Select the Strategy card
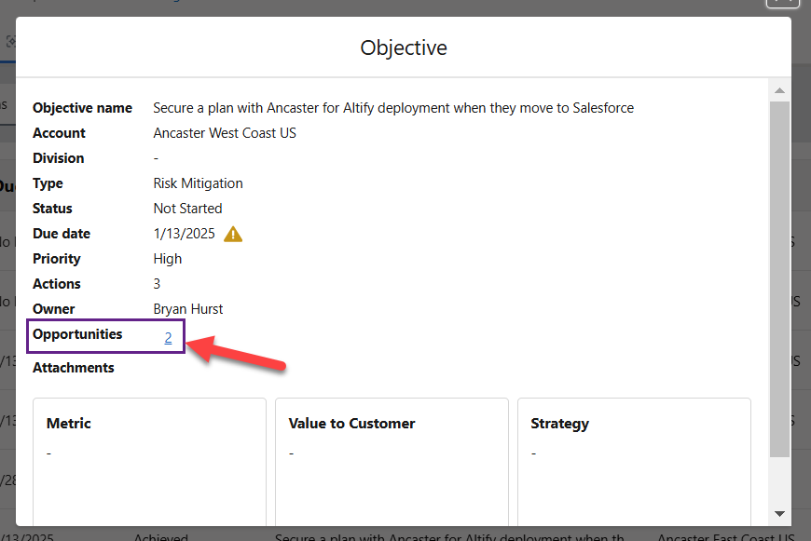The height and width of the screenshot is (541, 811). pos(634,462)
